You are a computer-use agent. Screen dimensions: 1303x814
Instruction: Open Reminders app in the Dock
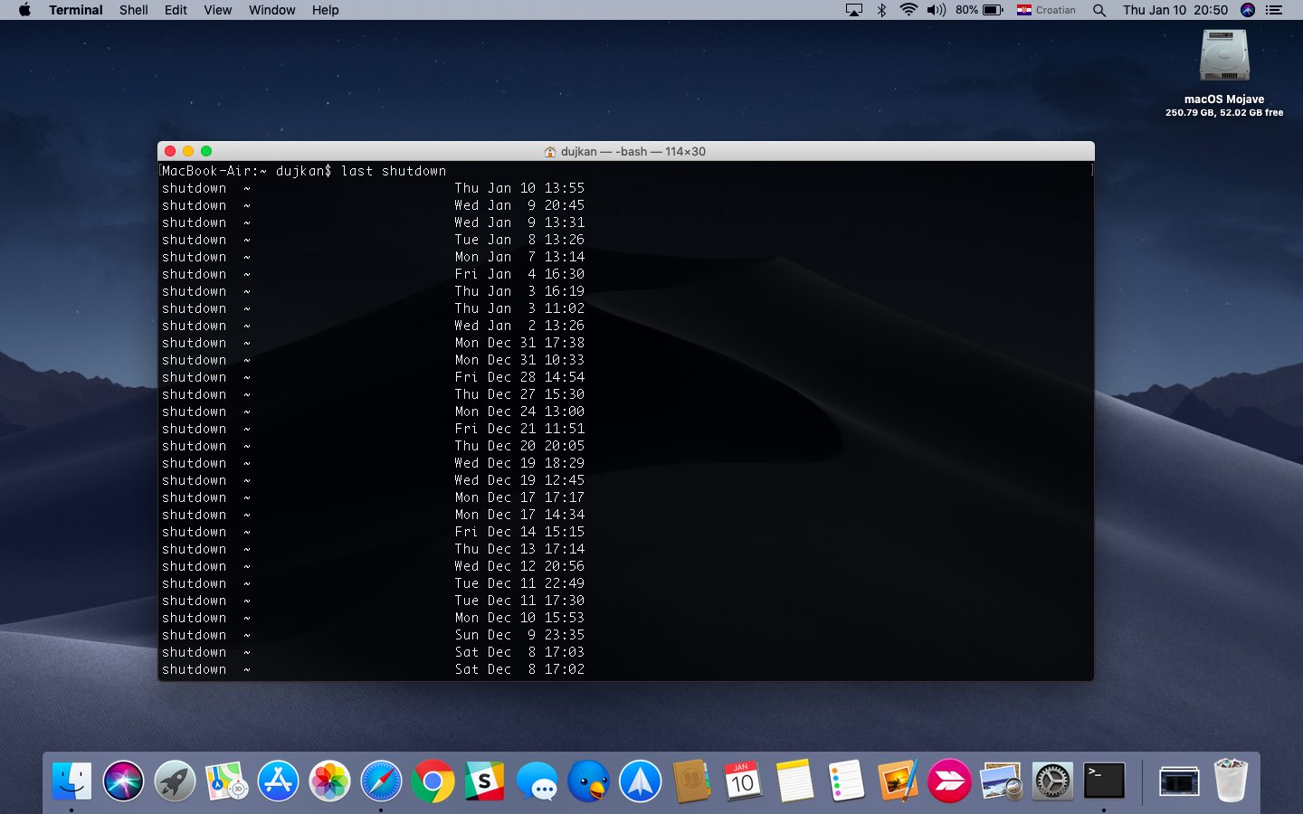[x=846, y=781]
